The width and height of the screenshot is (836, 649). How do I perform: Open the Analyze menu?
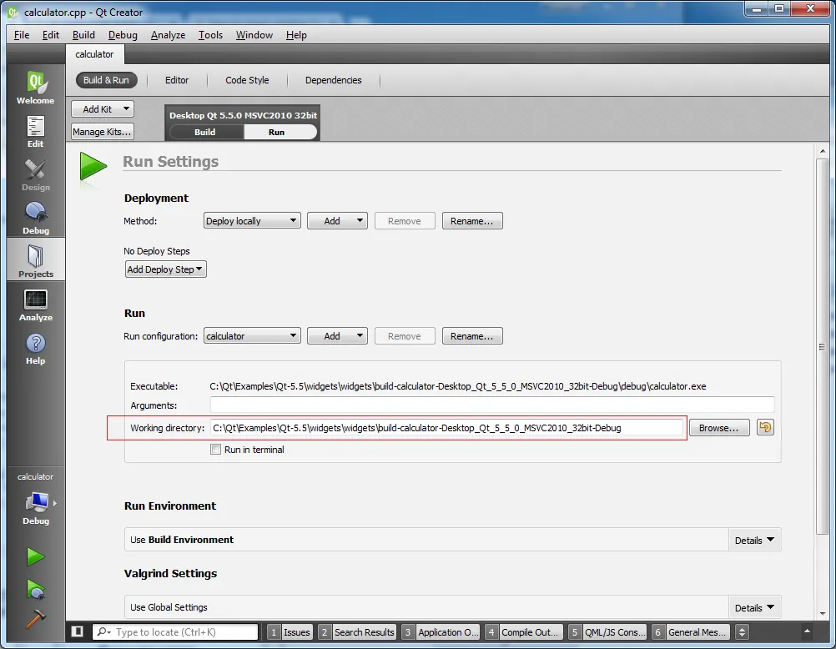pyautogui.click(x=168, y=35)
